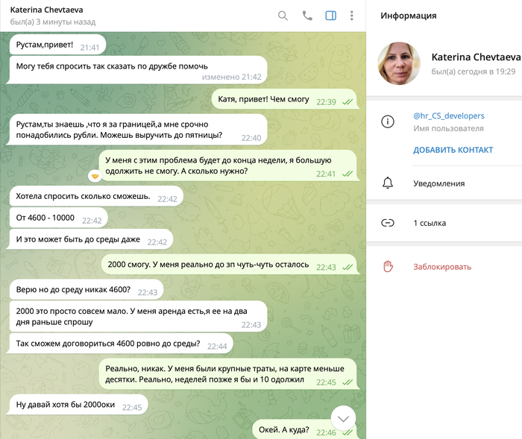The height and width of the screenshot is (439, 522).
Task: Start a voice call with phone icon
Action: (x=307, y=16)
